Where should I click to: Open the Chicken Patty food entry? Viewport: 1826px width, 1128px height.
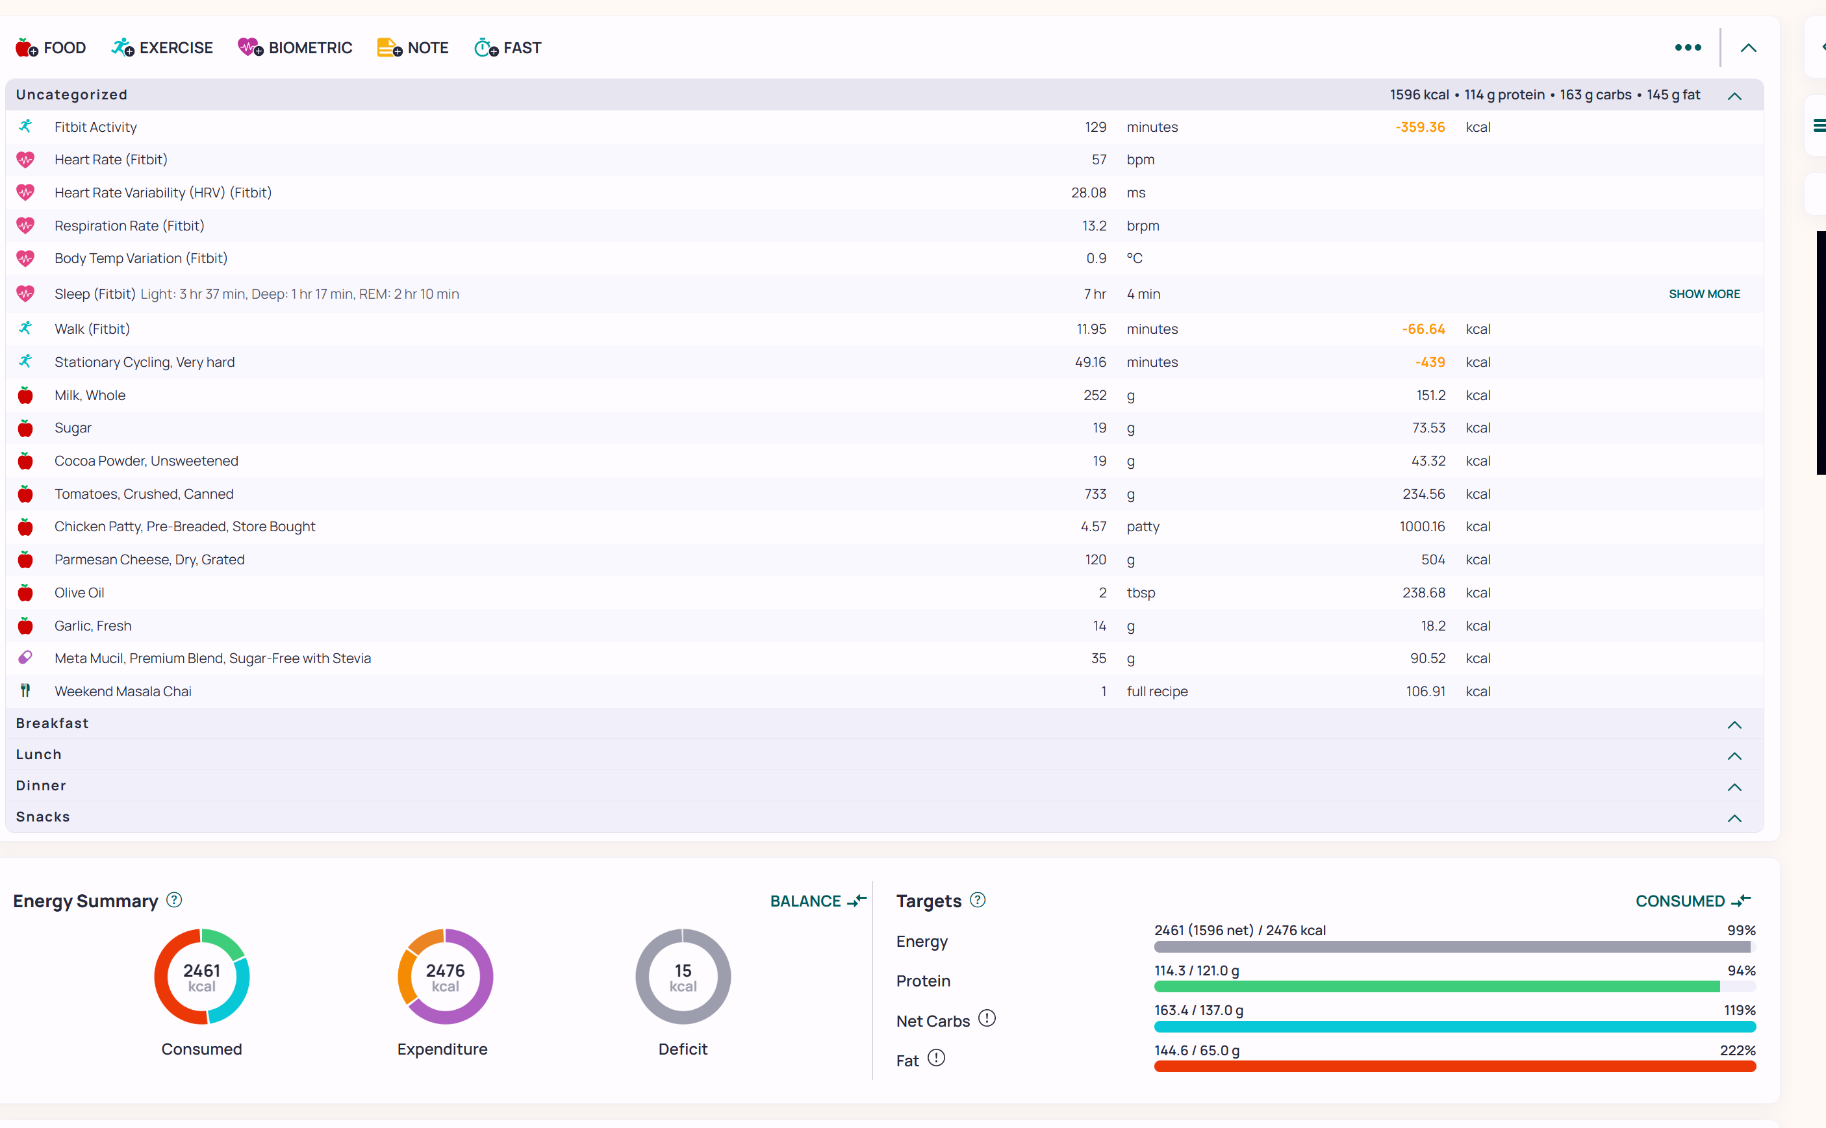(184, 527)
